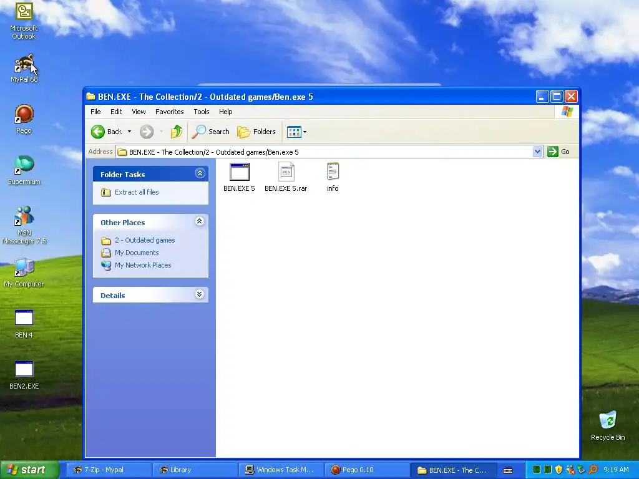The height and width of the screenshot is (479, 639).
Task: Open the Back history dropdown arrow
Action: tap(129, 132)
